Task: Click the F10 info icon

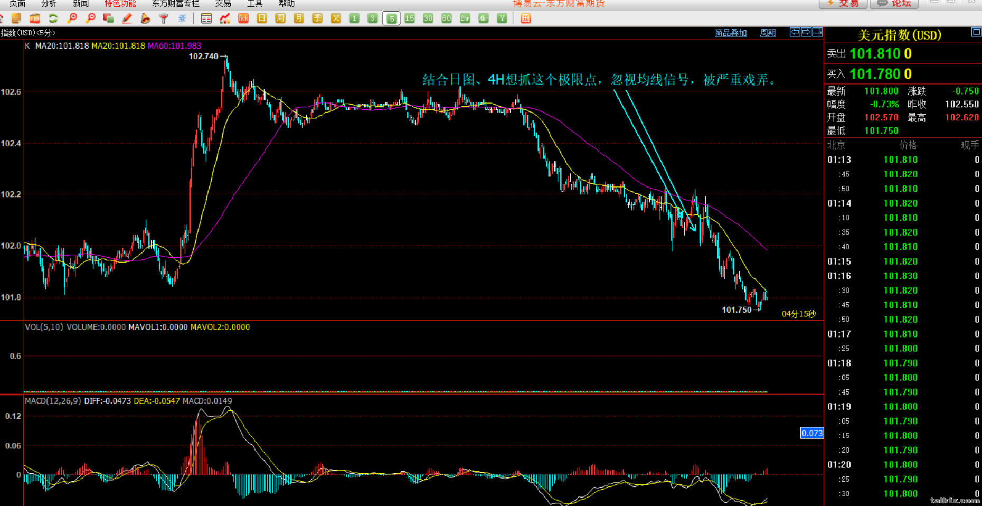Action: (x=35, y=18)
